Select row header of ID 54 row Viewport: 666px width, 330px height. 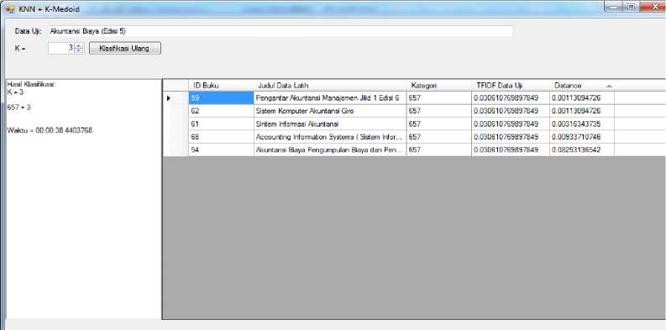click(x=176, y=149)
